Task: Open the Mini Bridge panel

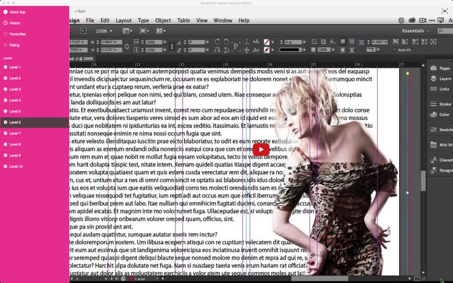Action: [441, 145]
